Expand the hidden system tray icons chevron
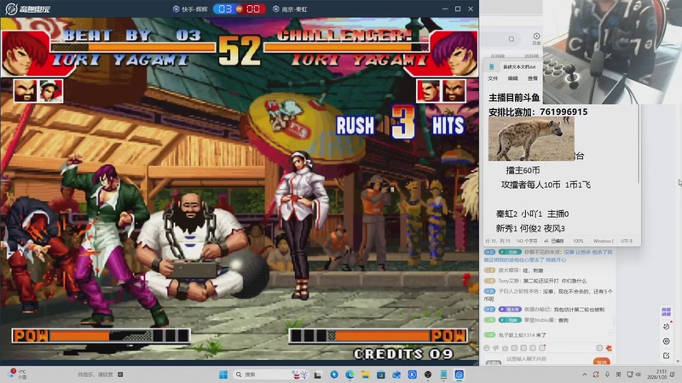Image resolution: width=682 pixels, height=383 pixels. pos(584,374)
